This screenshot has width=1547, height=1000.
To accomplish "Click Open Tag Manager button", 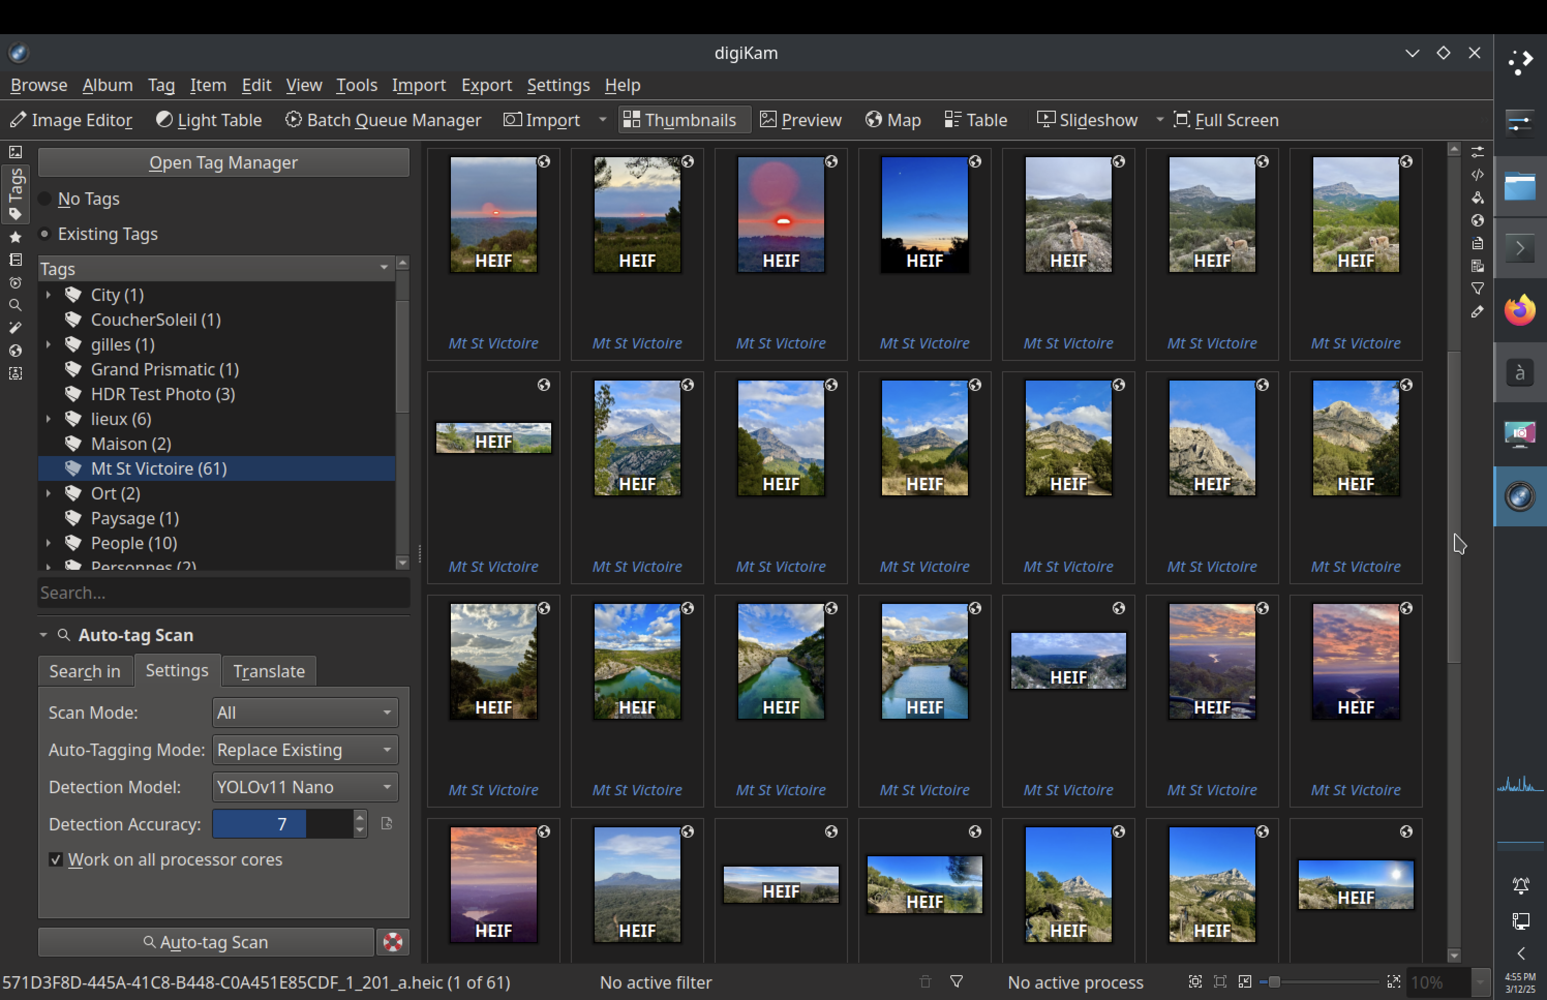I will [x=223, y=162].
